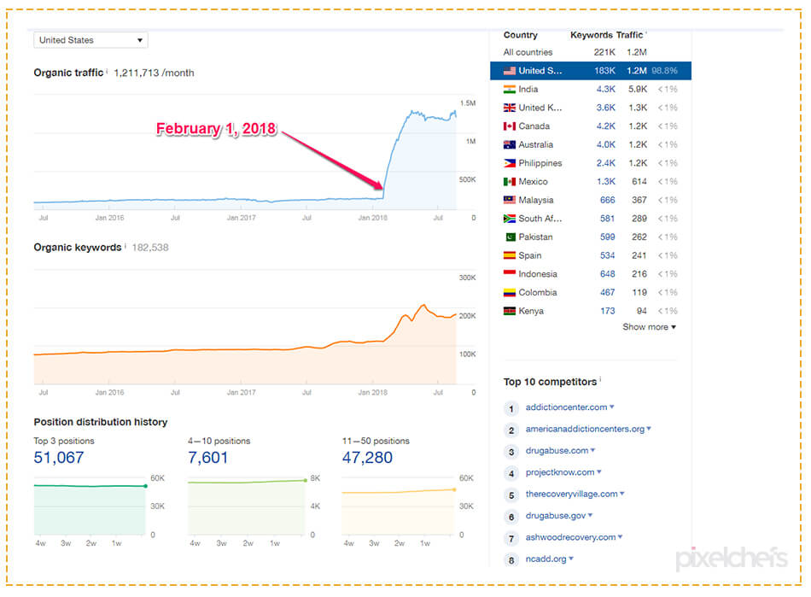Click India keywords count 4.3K
Screen dimensions: 811x597
click(x=605, y=89)
